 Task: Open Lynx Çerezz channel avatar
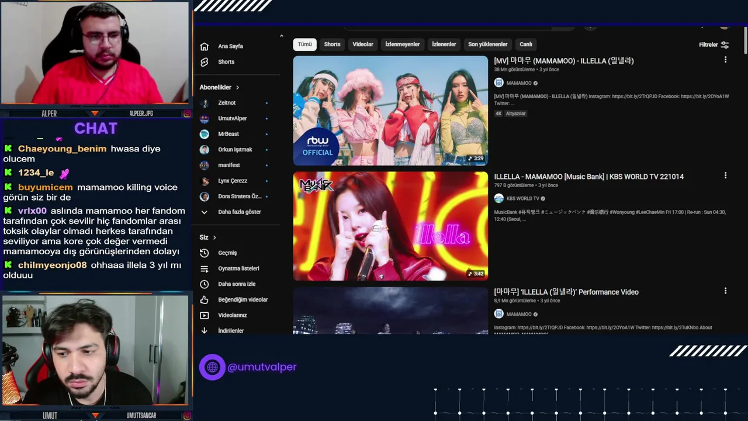205,181
